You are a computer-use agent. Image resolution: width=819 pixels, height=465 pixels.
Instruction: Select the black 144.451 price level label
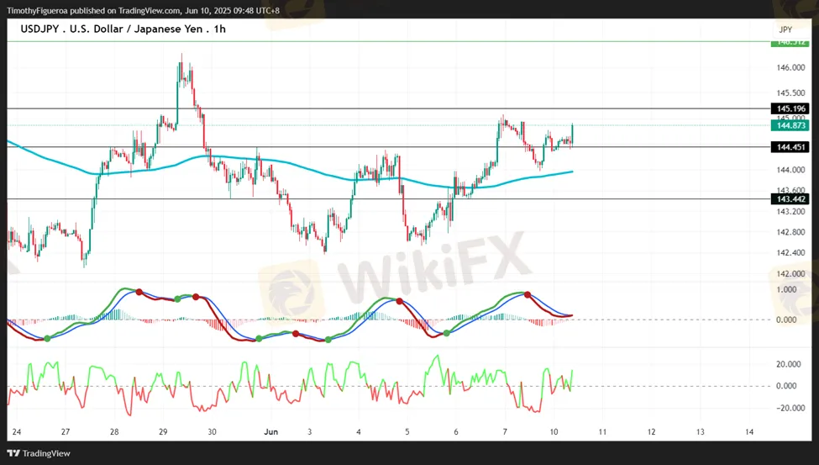pos(790,147)
